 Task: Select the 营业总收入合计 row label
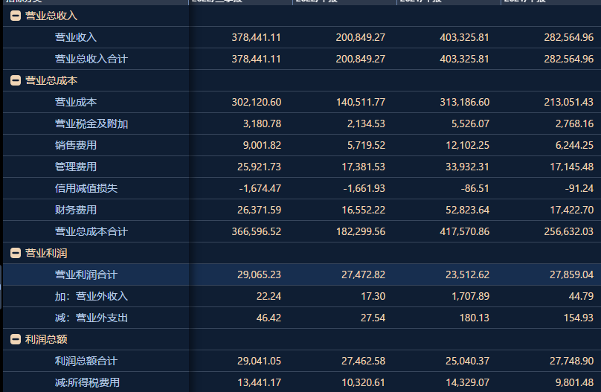pyautogui.click(x=91, y=59)
